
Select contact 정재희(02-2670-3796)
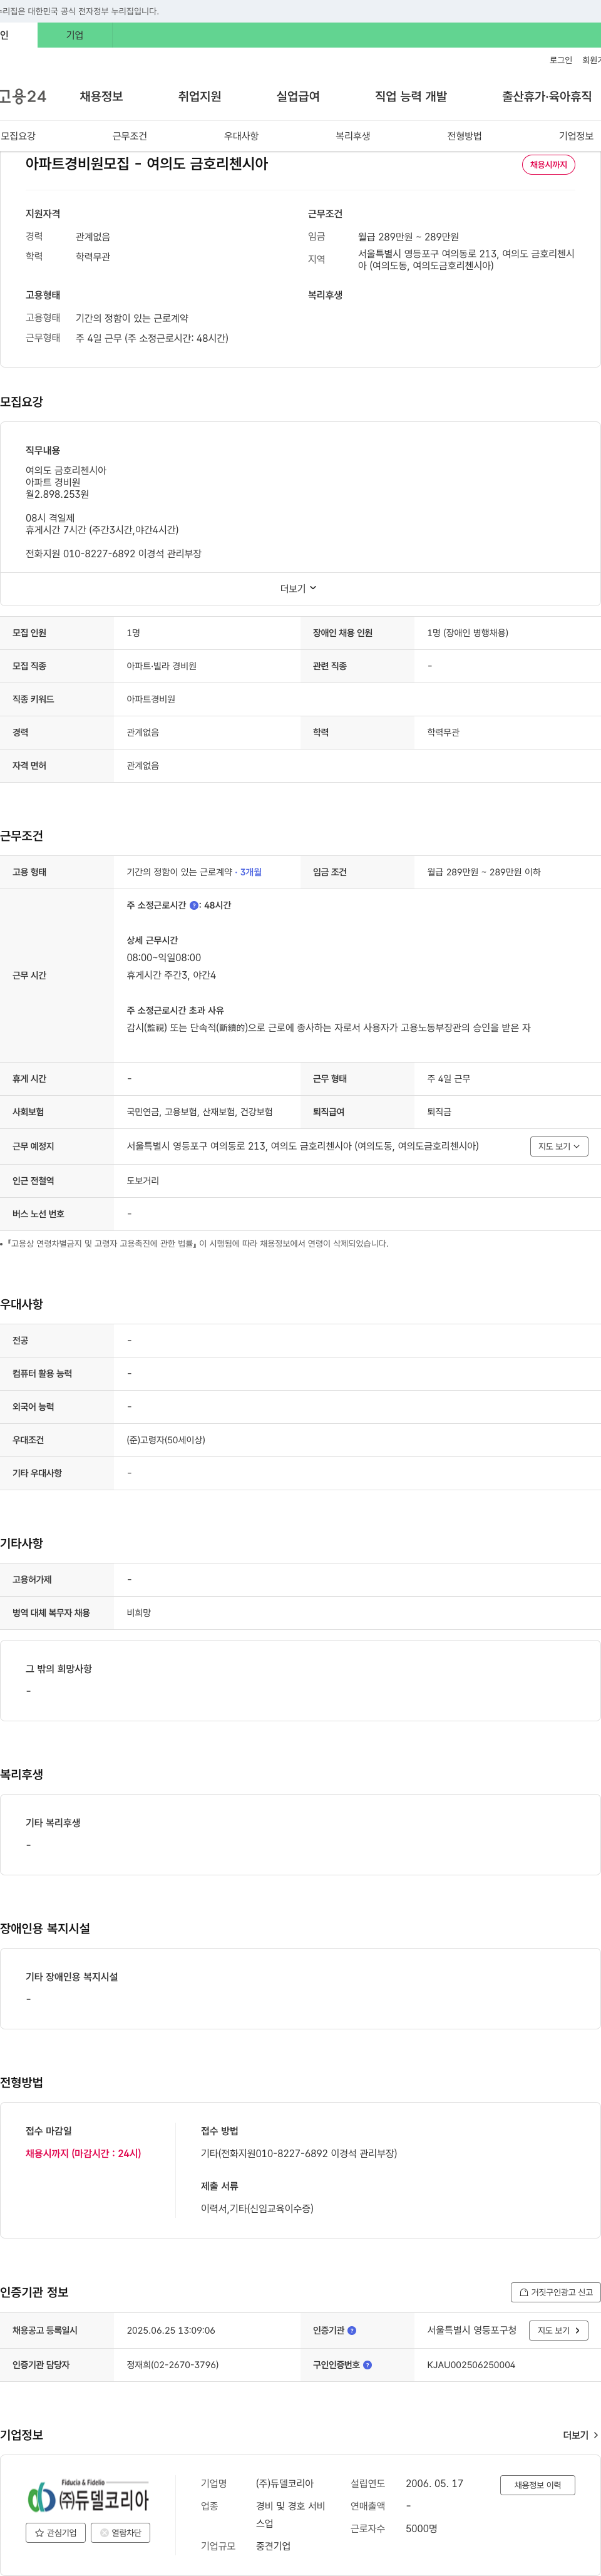(173, 2365)
